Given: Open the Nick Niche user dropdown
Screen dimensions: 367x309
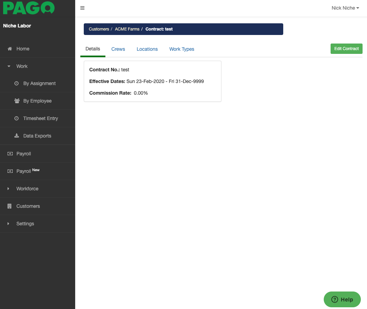Looking at the screenshot, I should pyautogui.click(x=345, y=8).
